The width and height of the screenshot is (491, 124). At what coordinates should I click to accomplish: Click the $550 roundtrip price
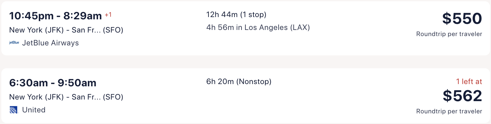click(x=462, y=19)
